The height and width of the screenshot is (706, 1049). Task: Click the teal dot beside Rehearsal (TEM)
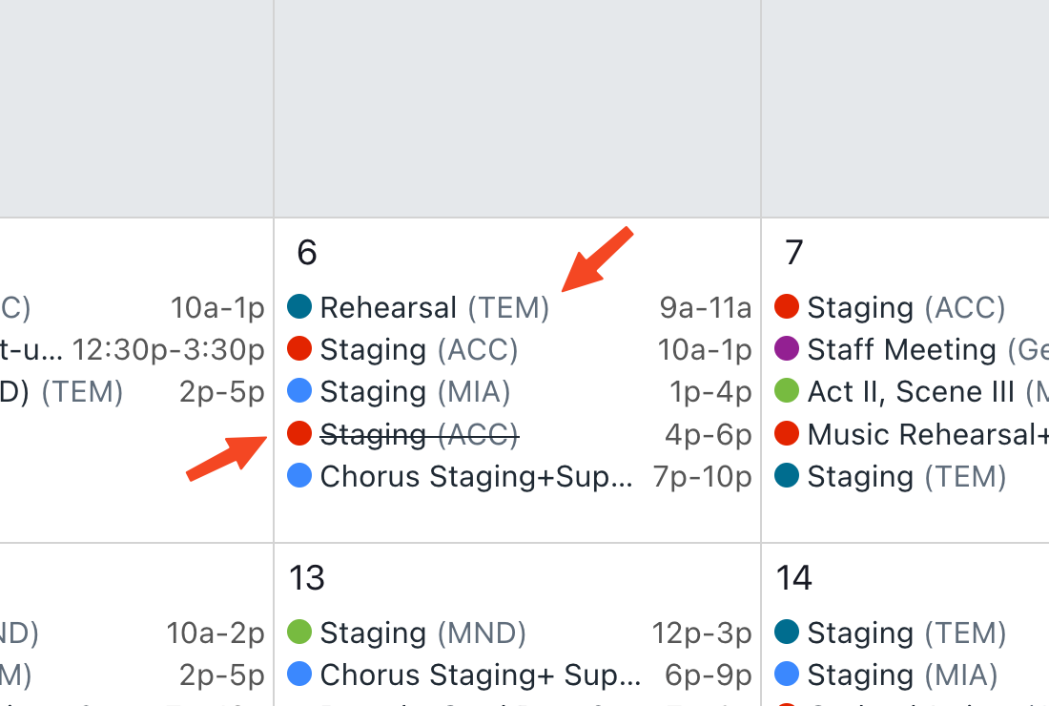(299, 306)
